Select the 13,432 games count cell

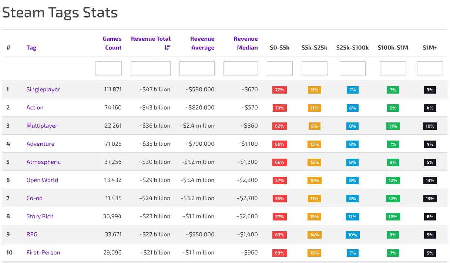tap(113, 180)
